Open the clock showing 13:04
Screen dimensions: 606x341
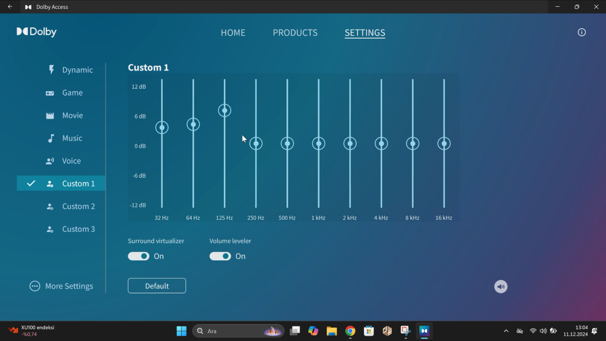[576, 331]
